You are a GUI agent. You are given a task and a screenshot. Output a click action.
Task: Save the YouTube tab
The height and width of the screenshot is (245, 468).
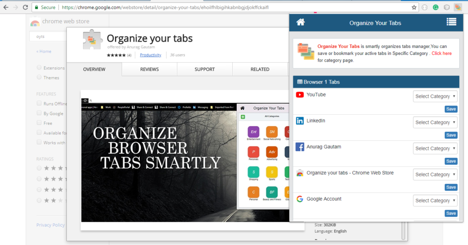451,109
